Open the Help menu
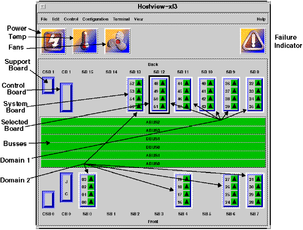The height and width of the screenshot is (230, 303). (261, 19)
